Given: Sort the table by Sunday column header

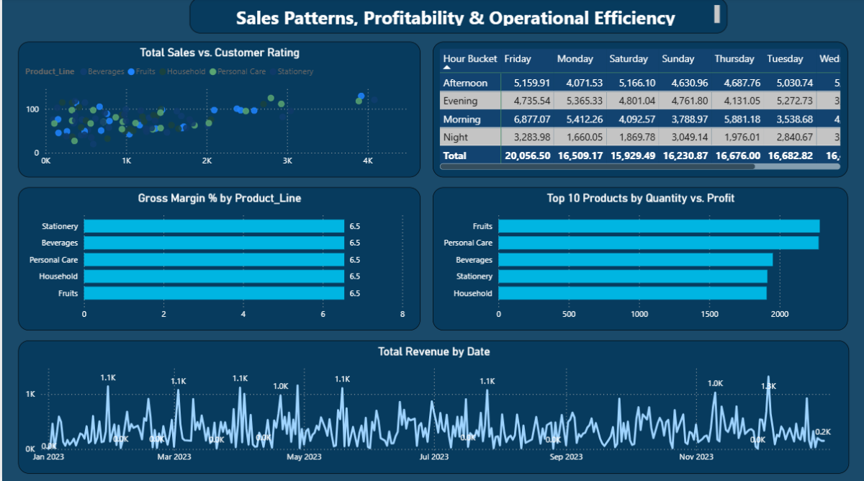Looking at the screenshot, I should coord(678,59).
